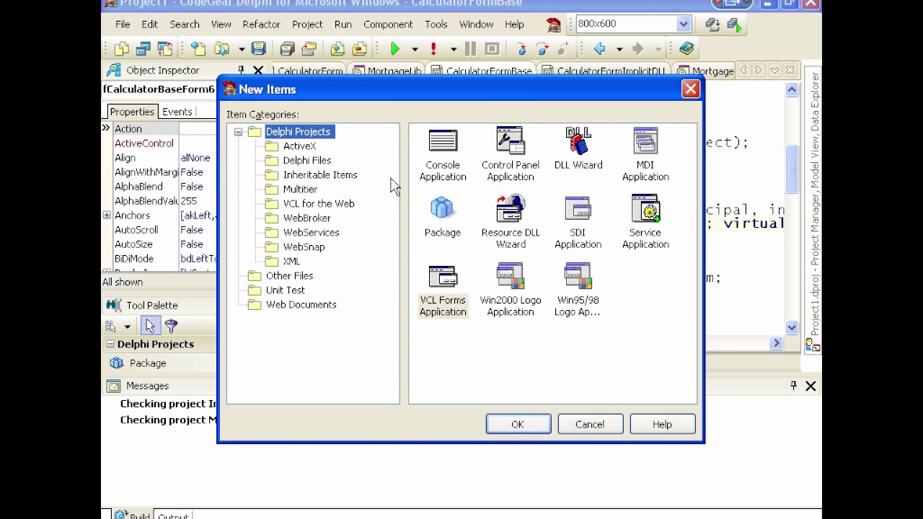Click the green Run toolbar button
This screenshot has width=923, height=519.
[x=395, y=49]
